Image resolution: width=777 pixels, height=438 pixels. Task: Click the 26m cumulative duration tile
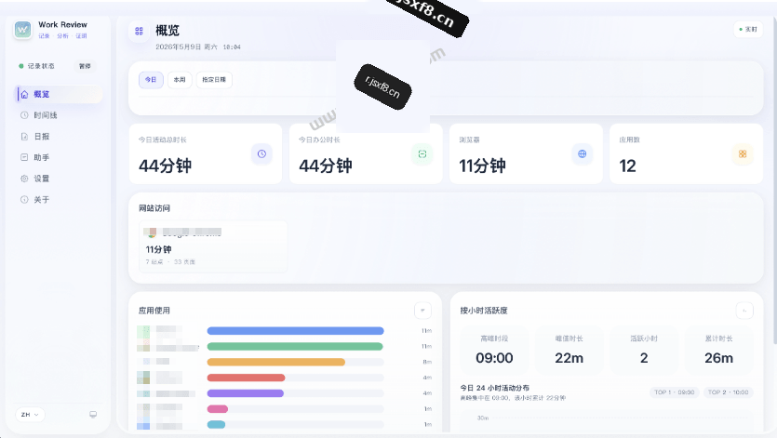pos(718,351)
